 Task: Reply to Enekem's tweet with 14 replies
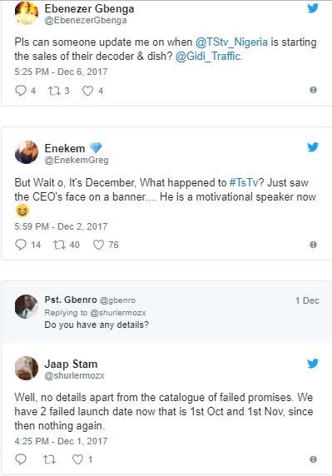tap(20, 245)
